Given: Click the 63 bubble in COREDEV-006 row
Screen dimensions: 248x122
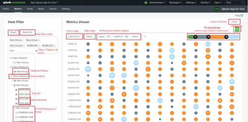Looking at the screenshot, I should pos(100,119).
